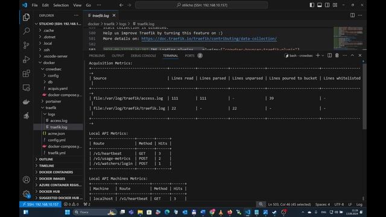Open Microsoft Edge from the taskbar

pos(167,212)
